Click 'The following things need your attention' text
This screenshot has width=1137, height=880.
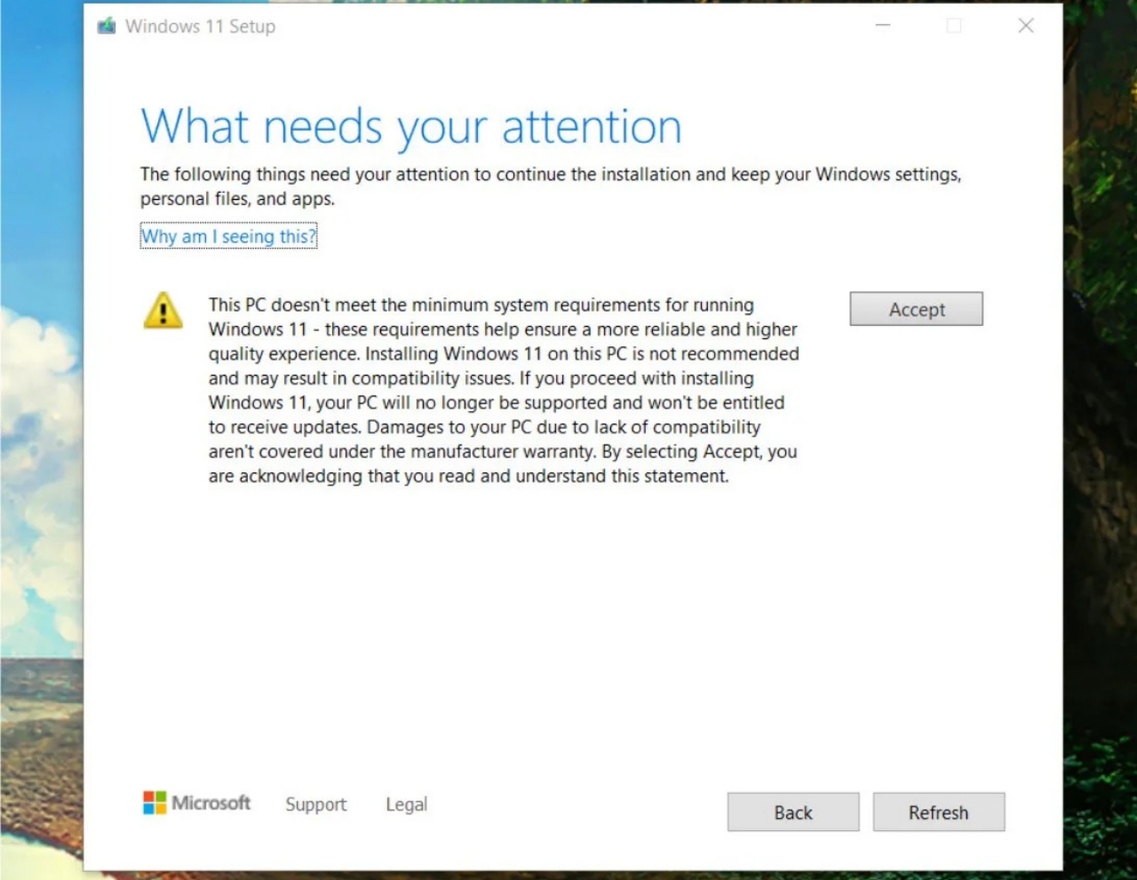point(551,186)
